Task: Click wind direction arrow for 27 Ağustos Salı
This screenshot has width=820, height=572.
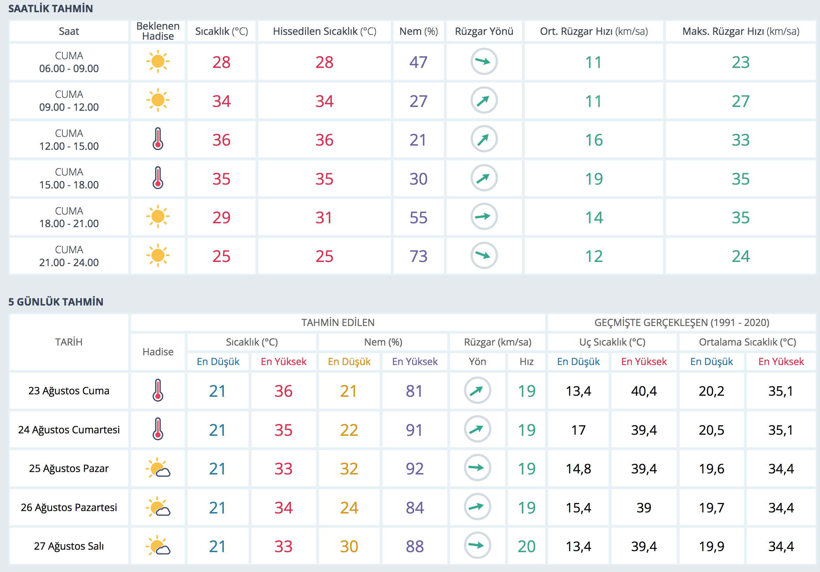Action: tap(477, 546)
